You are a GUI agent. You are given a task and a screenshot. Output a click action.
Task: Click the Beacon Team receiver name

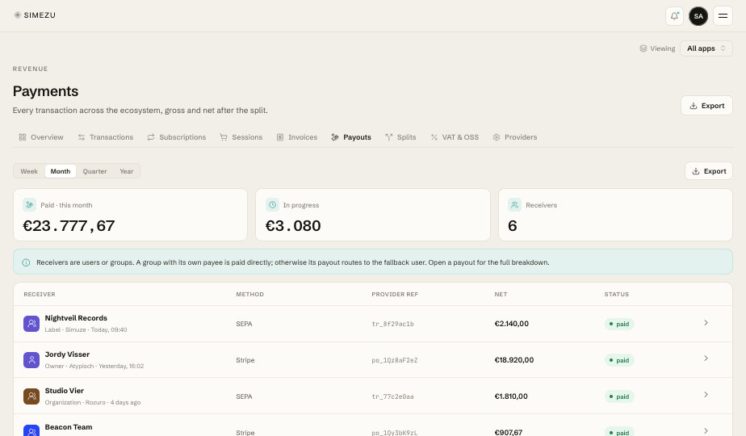click(69, 427)
